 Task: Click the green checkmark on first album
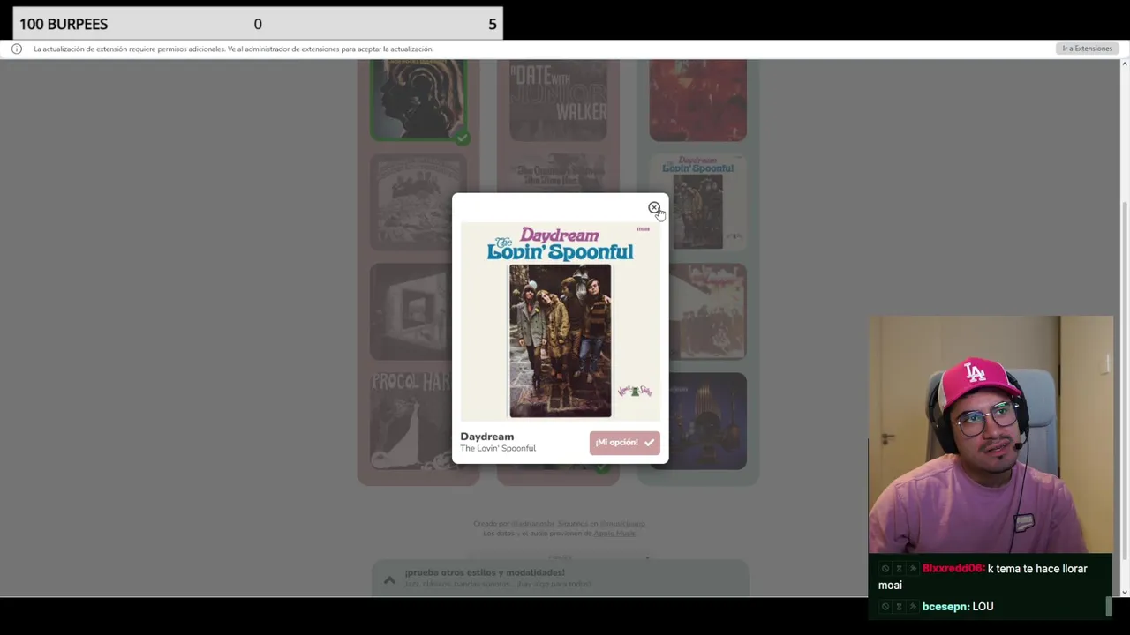coord(462,137)
